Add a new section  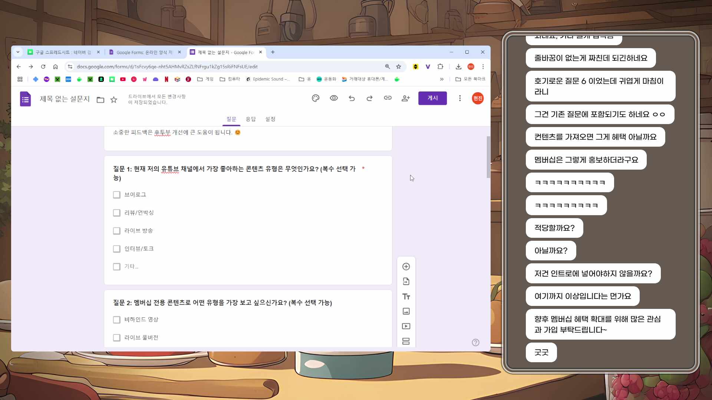click(406, 341)
